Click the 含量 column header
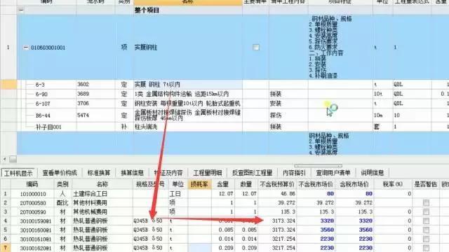 pyautogui.click(x=223, y=184)
